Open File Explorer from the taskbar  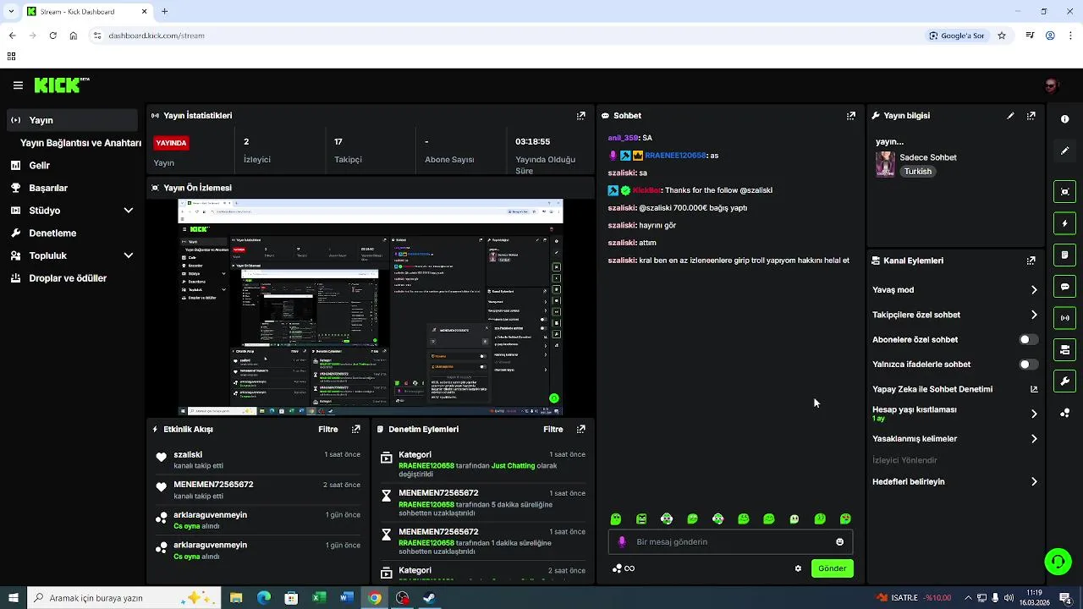(236, 598)
